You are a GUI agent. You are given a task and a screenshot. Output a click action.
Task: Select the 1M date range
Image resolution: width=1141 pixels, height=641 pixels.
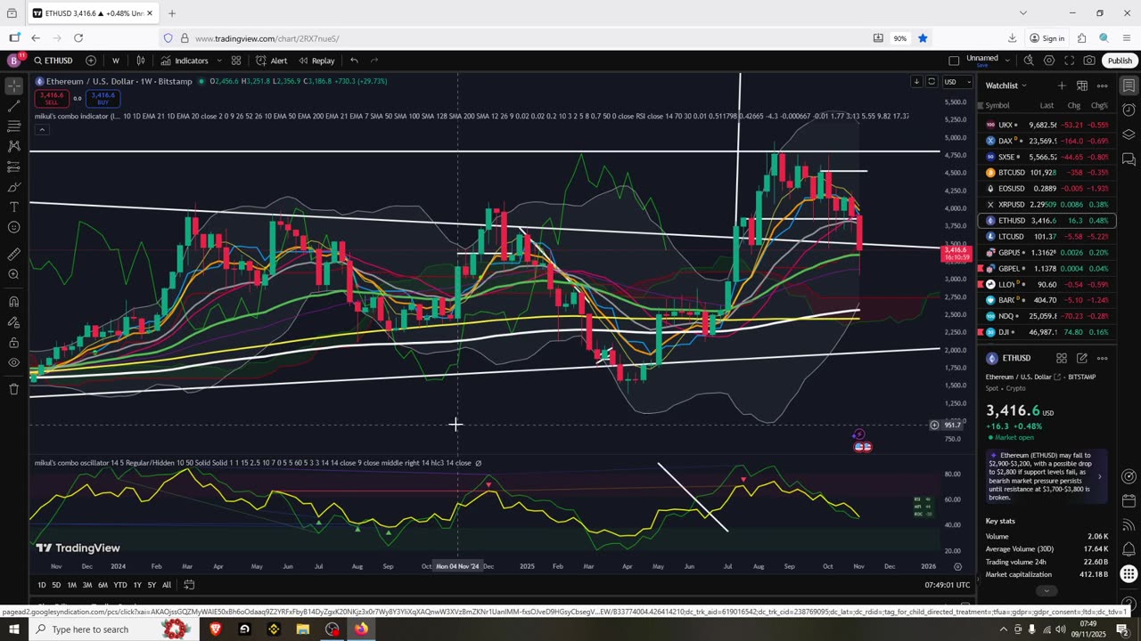click(72, 585)
